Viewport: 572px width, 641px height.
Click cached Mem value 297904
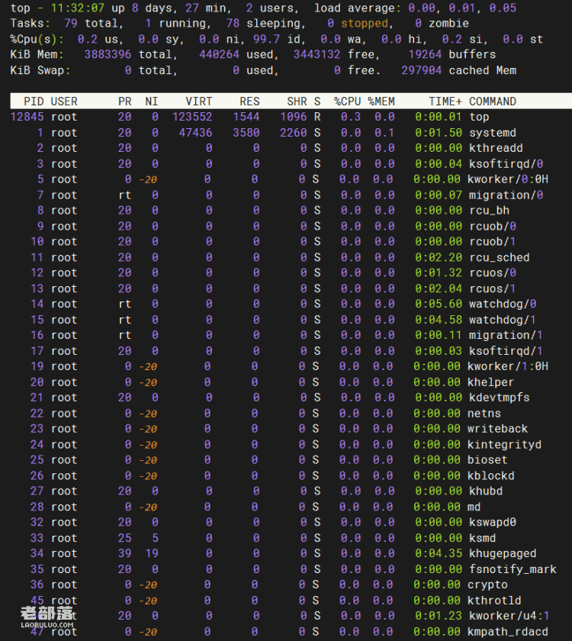[421, 70]
